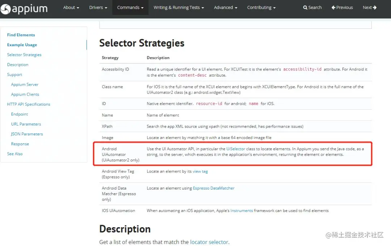Go to Appium Server sidebar entry

point(25,85)
